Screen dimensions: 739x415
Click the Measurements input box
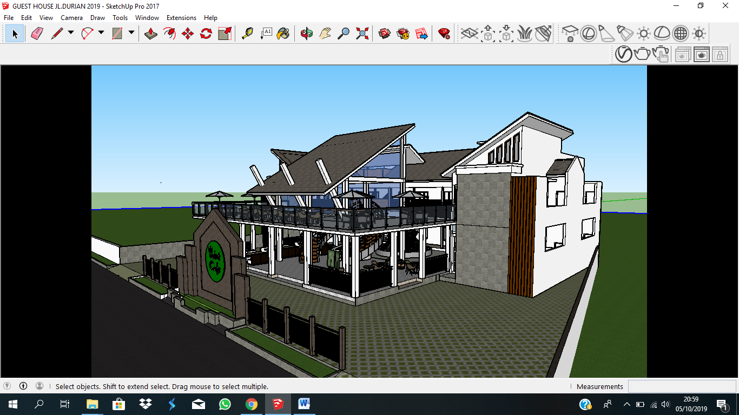pyautogui.click(x=682, y=386)
